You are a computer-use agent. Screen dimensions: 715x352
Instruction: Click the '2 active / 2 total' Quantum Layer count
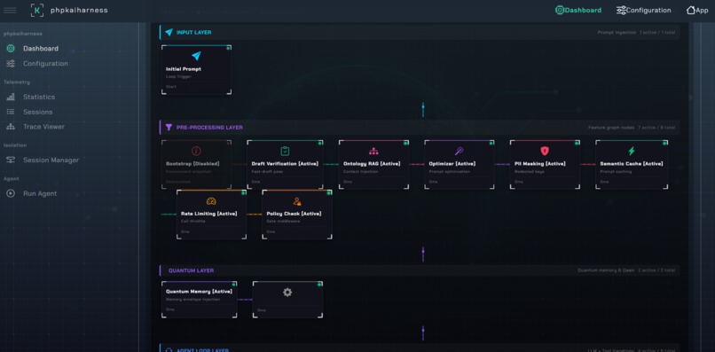point(656,270)
